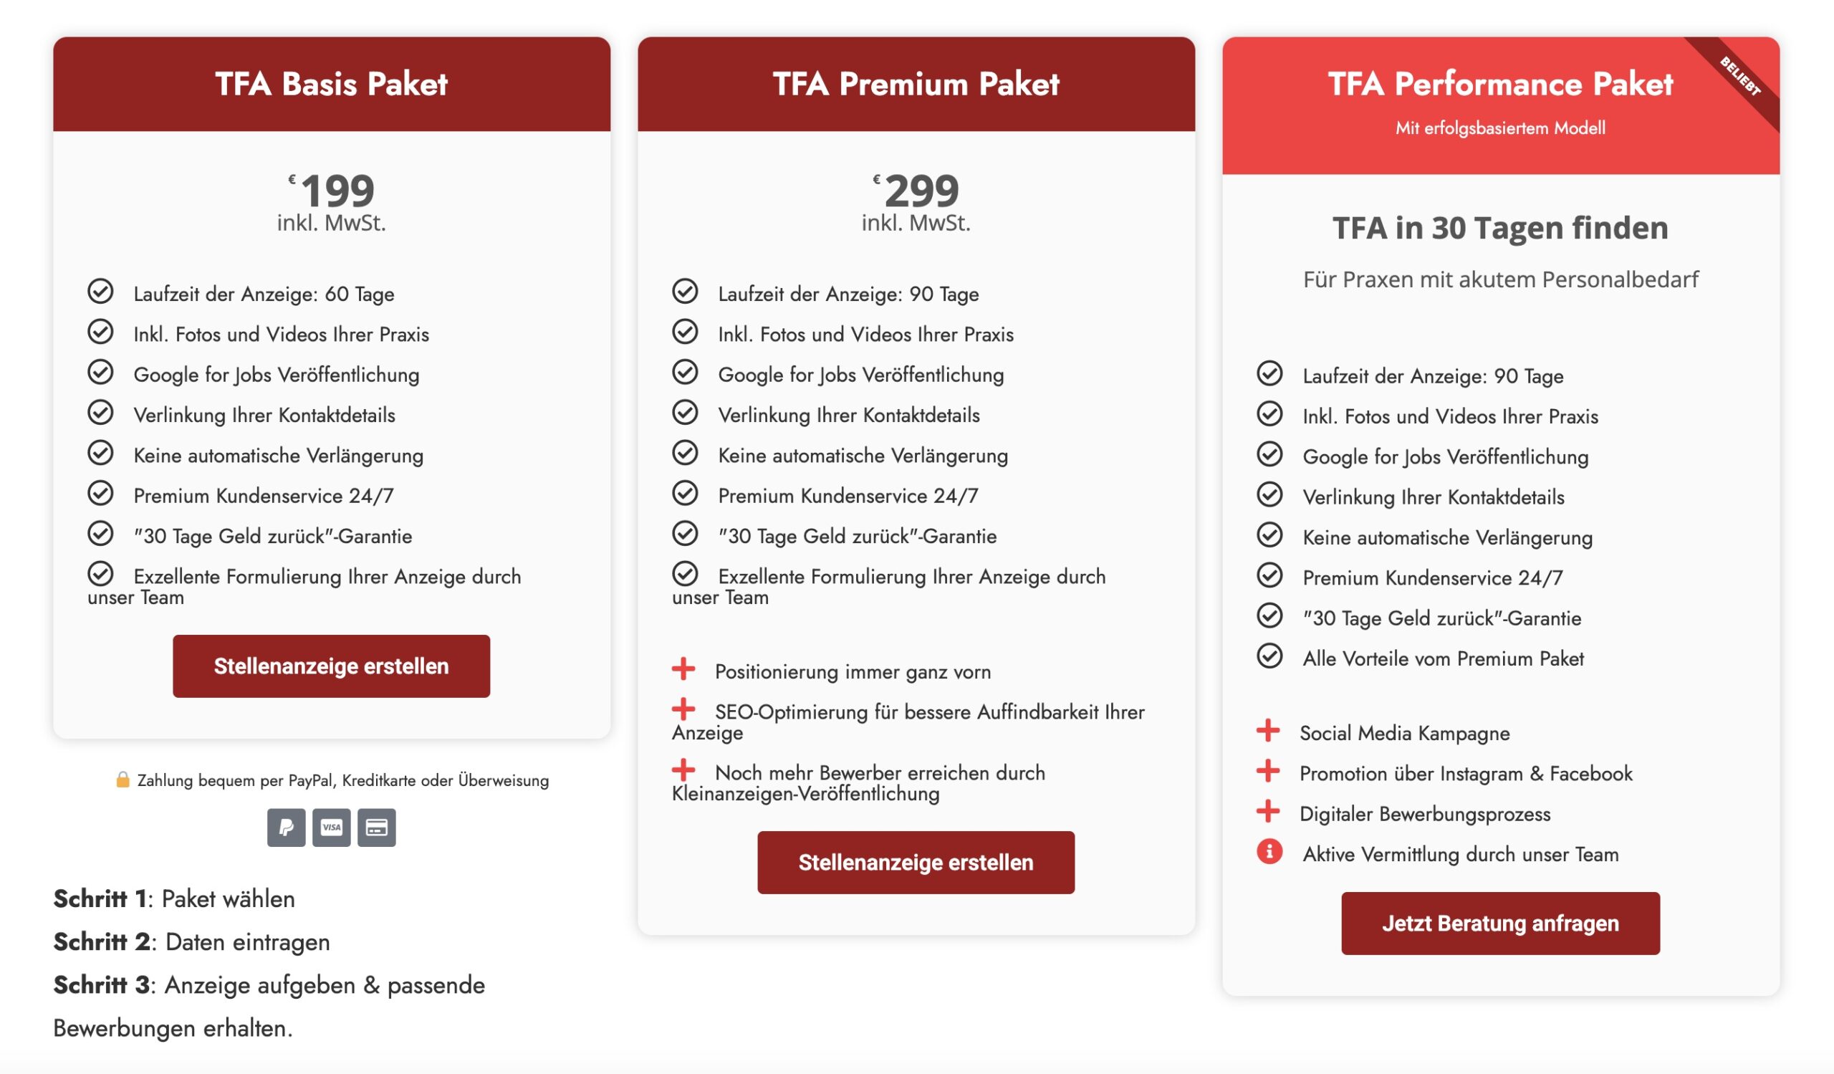Click the PayPal payment icon
This screenshot has width=1834, height=1074.
tap(286, 828)
